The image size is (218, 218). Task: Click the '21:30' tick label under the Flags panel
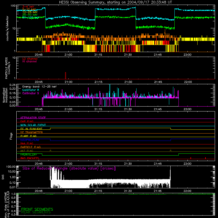tap(128, 164)
